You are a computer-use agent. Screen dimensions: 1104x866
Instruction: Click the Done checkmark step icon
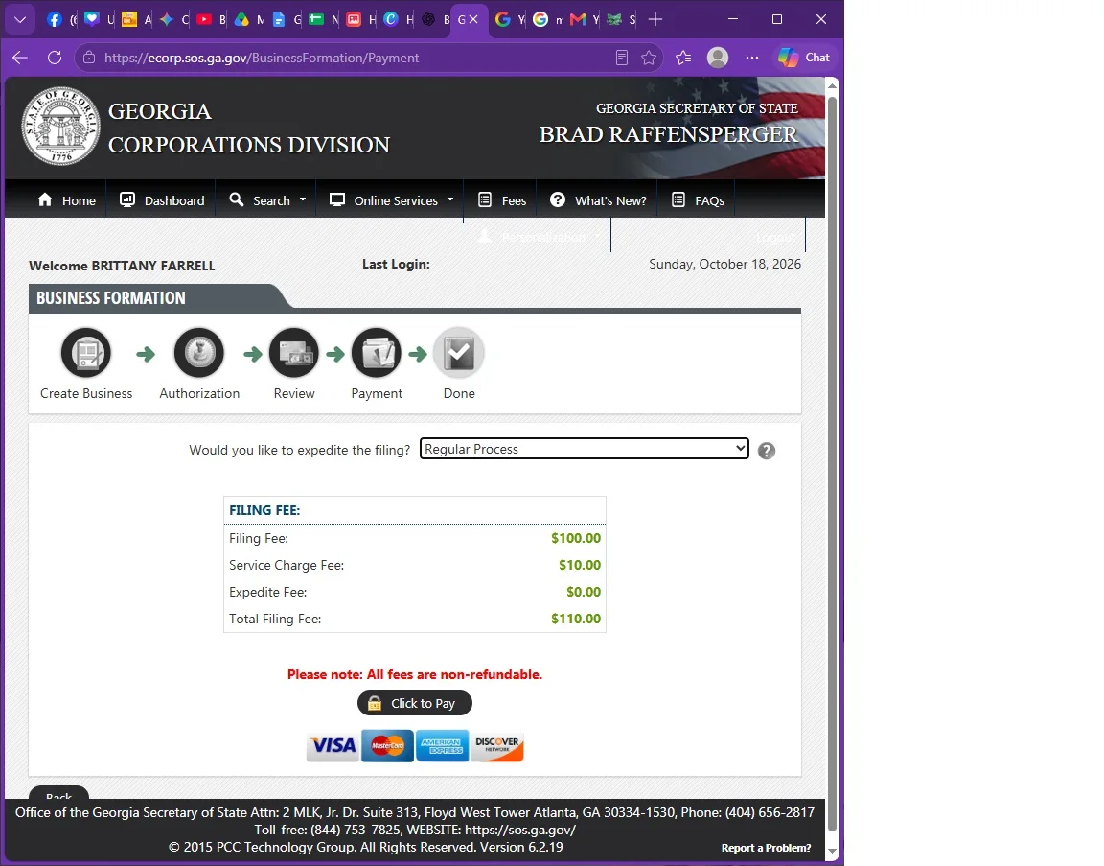pyautogui.click(x=459, y=353)
